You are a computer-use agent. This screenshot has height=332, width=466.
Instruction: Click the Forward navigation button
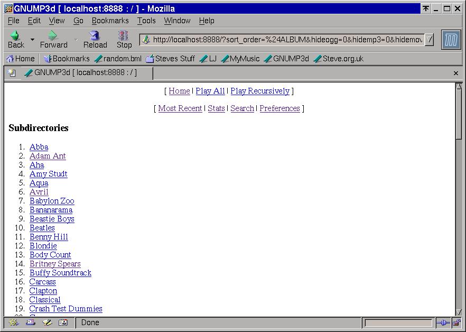point(53,39)
